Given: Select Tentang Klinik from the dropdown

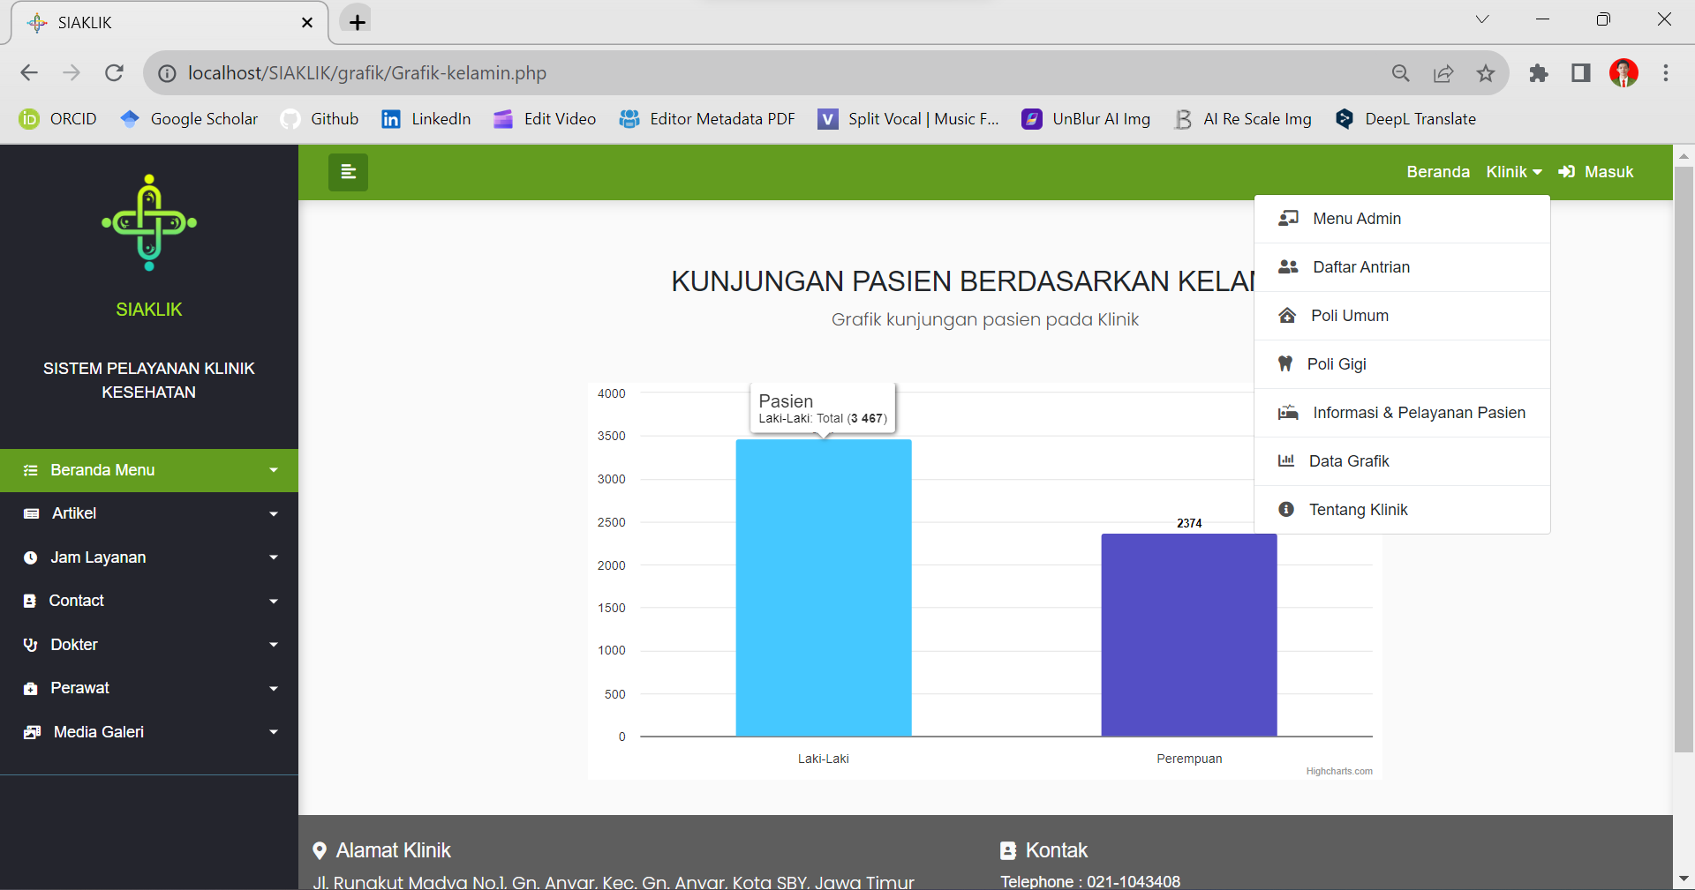Looking at the screenshot, I should point(1402,510).
